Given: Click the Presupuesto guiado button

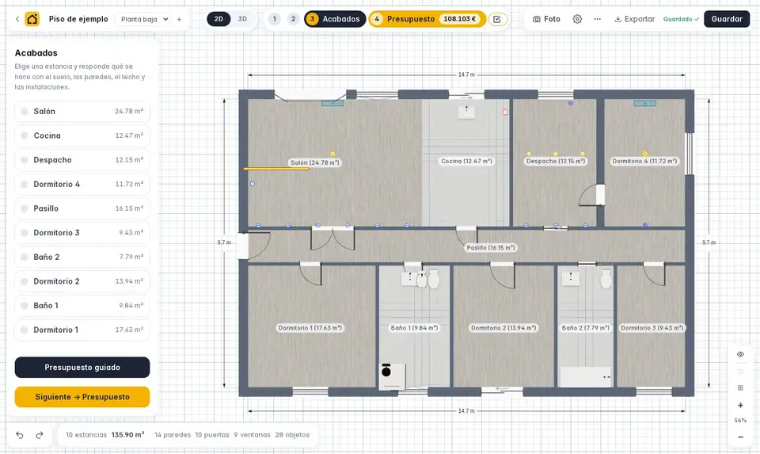Looking at the screenshot, I should (82, 367).
